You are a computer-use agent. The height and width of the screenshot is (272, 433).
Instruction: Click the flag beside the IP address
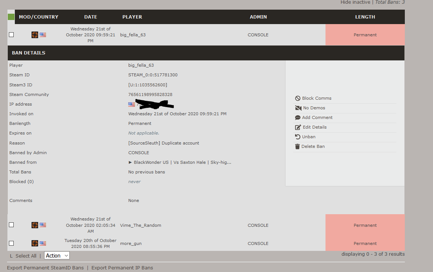(x=132, y=105)
